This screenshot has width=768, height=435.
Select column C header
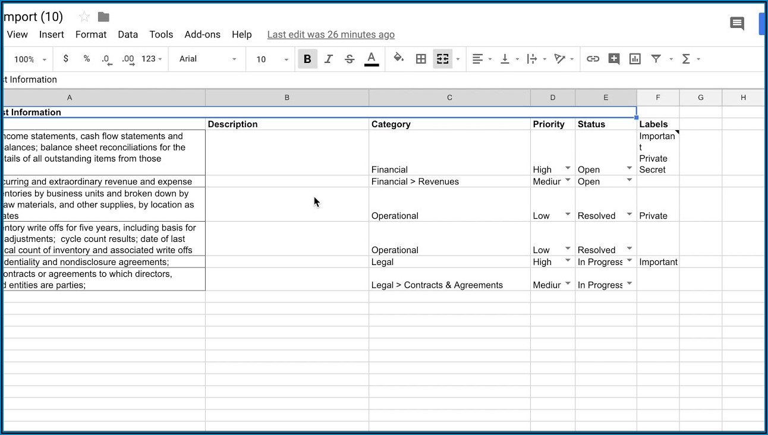(x=449, y=97)
